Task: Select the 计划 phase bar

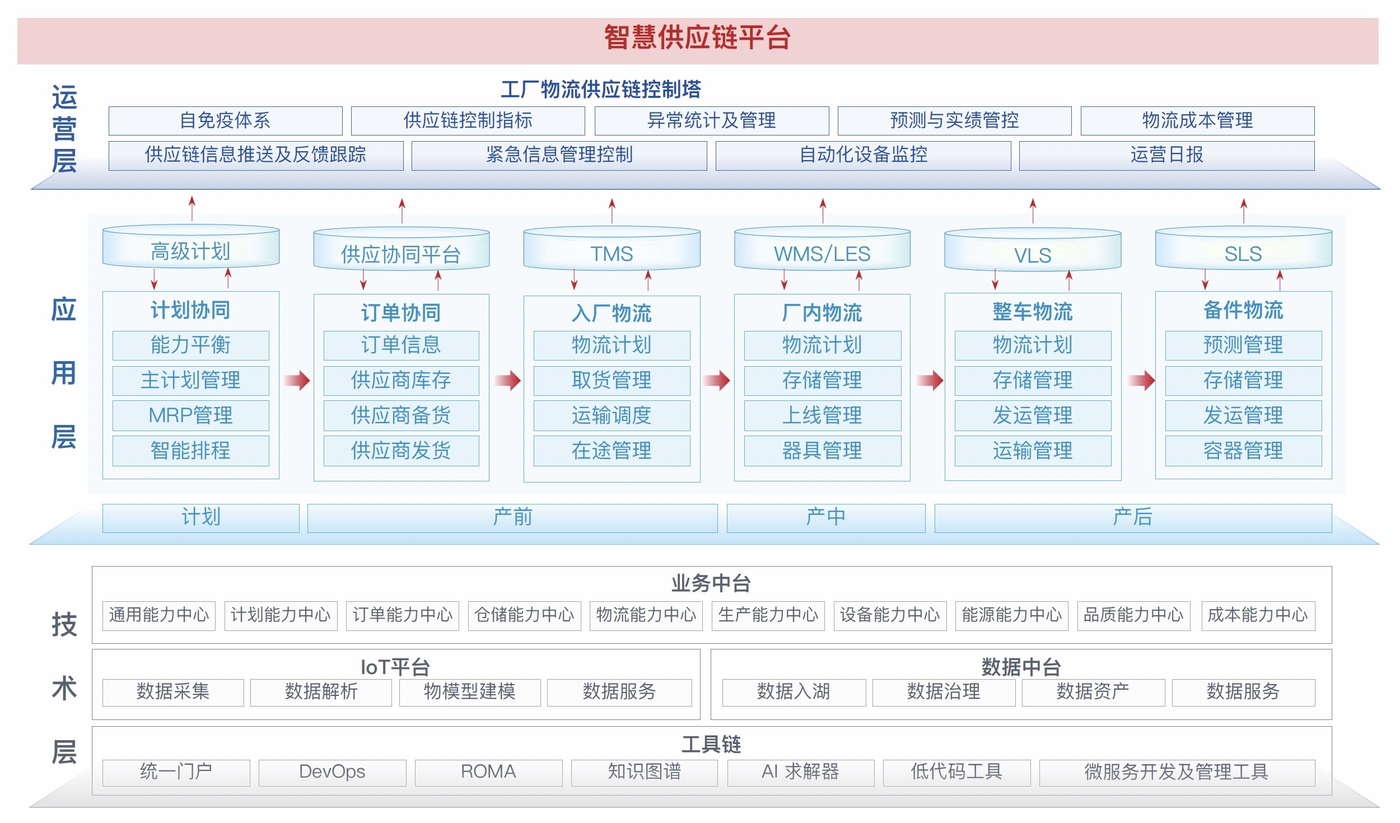Action: point(200,517)
